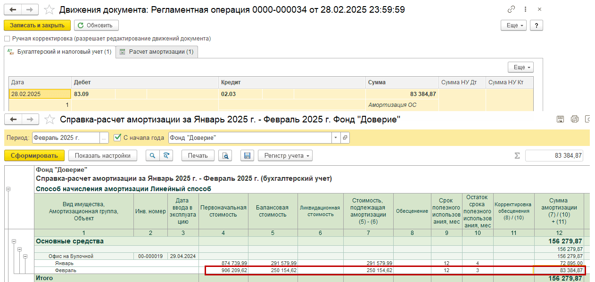Select the Кредит column header

(x=292, y=82)
